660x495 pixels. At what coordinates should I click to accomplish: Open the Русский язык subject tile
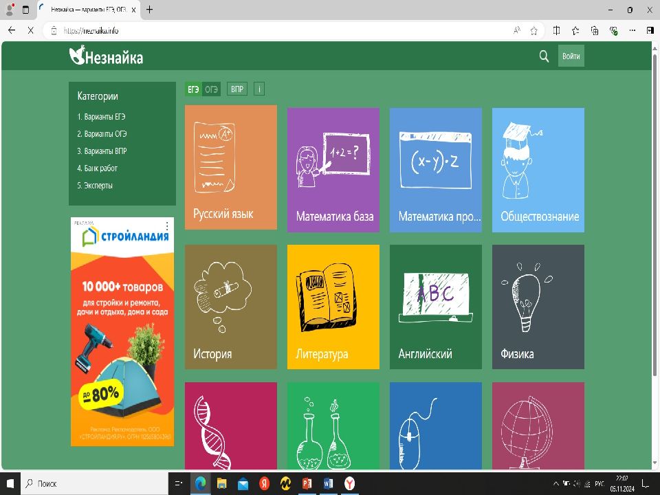[231, 167]
